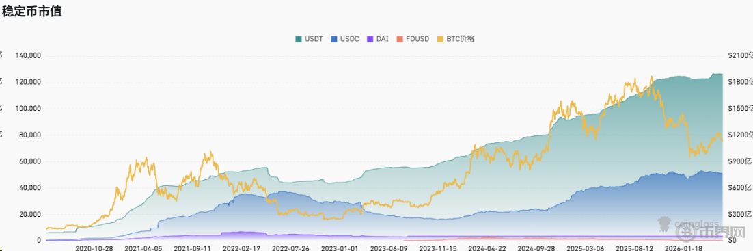Click the 100,000 left axis label
Image resolution: width=753 pixels, height=251 pixels.
tap(28, 109)
